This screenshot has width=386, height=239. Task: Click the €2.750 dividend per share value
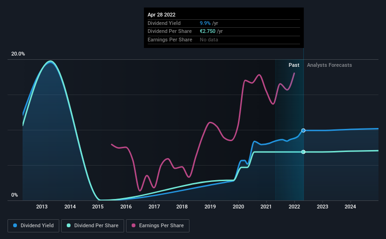pyautogui.click(x=207, y=32)
